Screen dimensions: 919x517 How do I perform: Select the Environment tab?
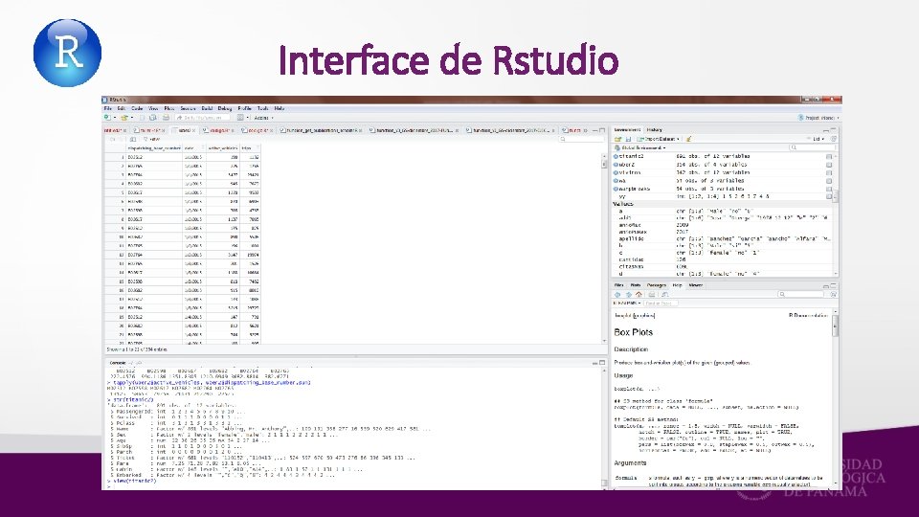pyautogui.click(x=627, y=129)
